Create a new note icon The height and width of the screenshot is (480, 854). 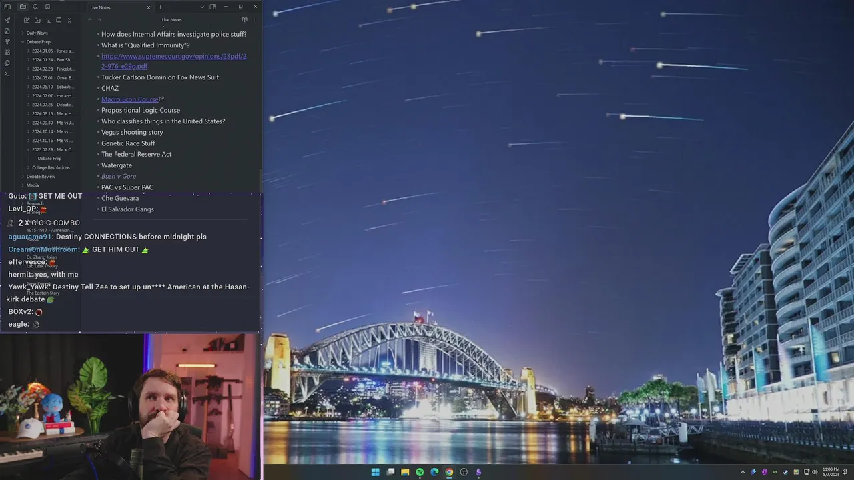click(27, 20)
